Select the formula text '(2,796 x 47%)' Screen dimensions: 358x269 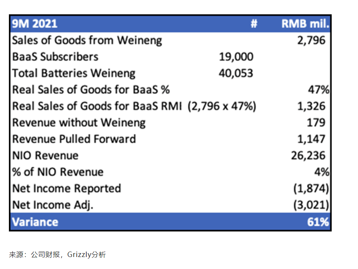coord(222,106)
